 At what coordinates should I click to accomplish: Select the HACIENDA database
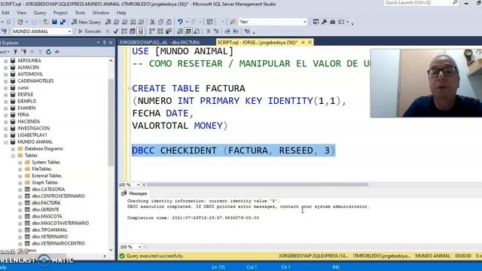(29, 121)
